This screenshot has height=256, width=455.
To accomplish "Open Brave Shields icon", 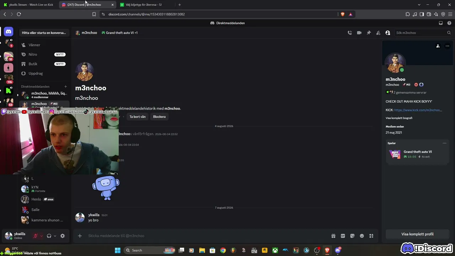I will coord(343,14).
